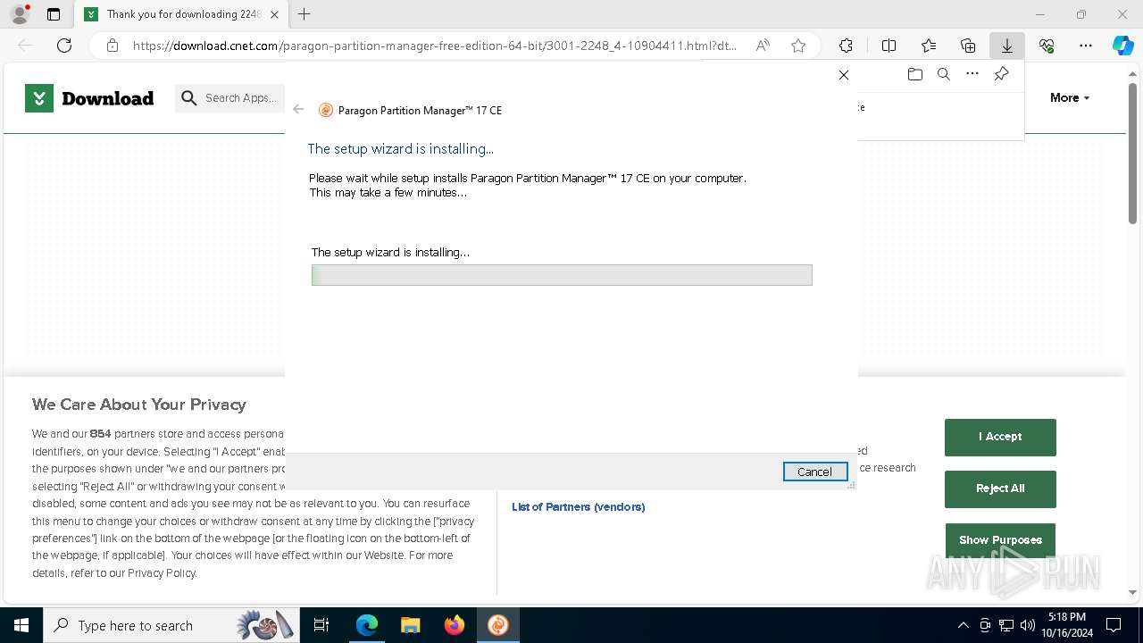Open Task View on taskbar

point(321,625)
